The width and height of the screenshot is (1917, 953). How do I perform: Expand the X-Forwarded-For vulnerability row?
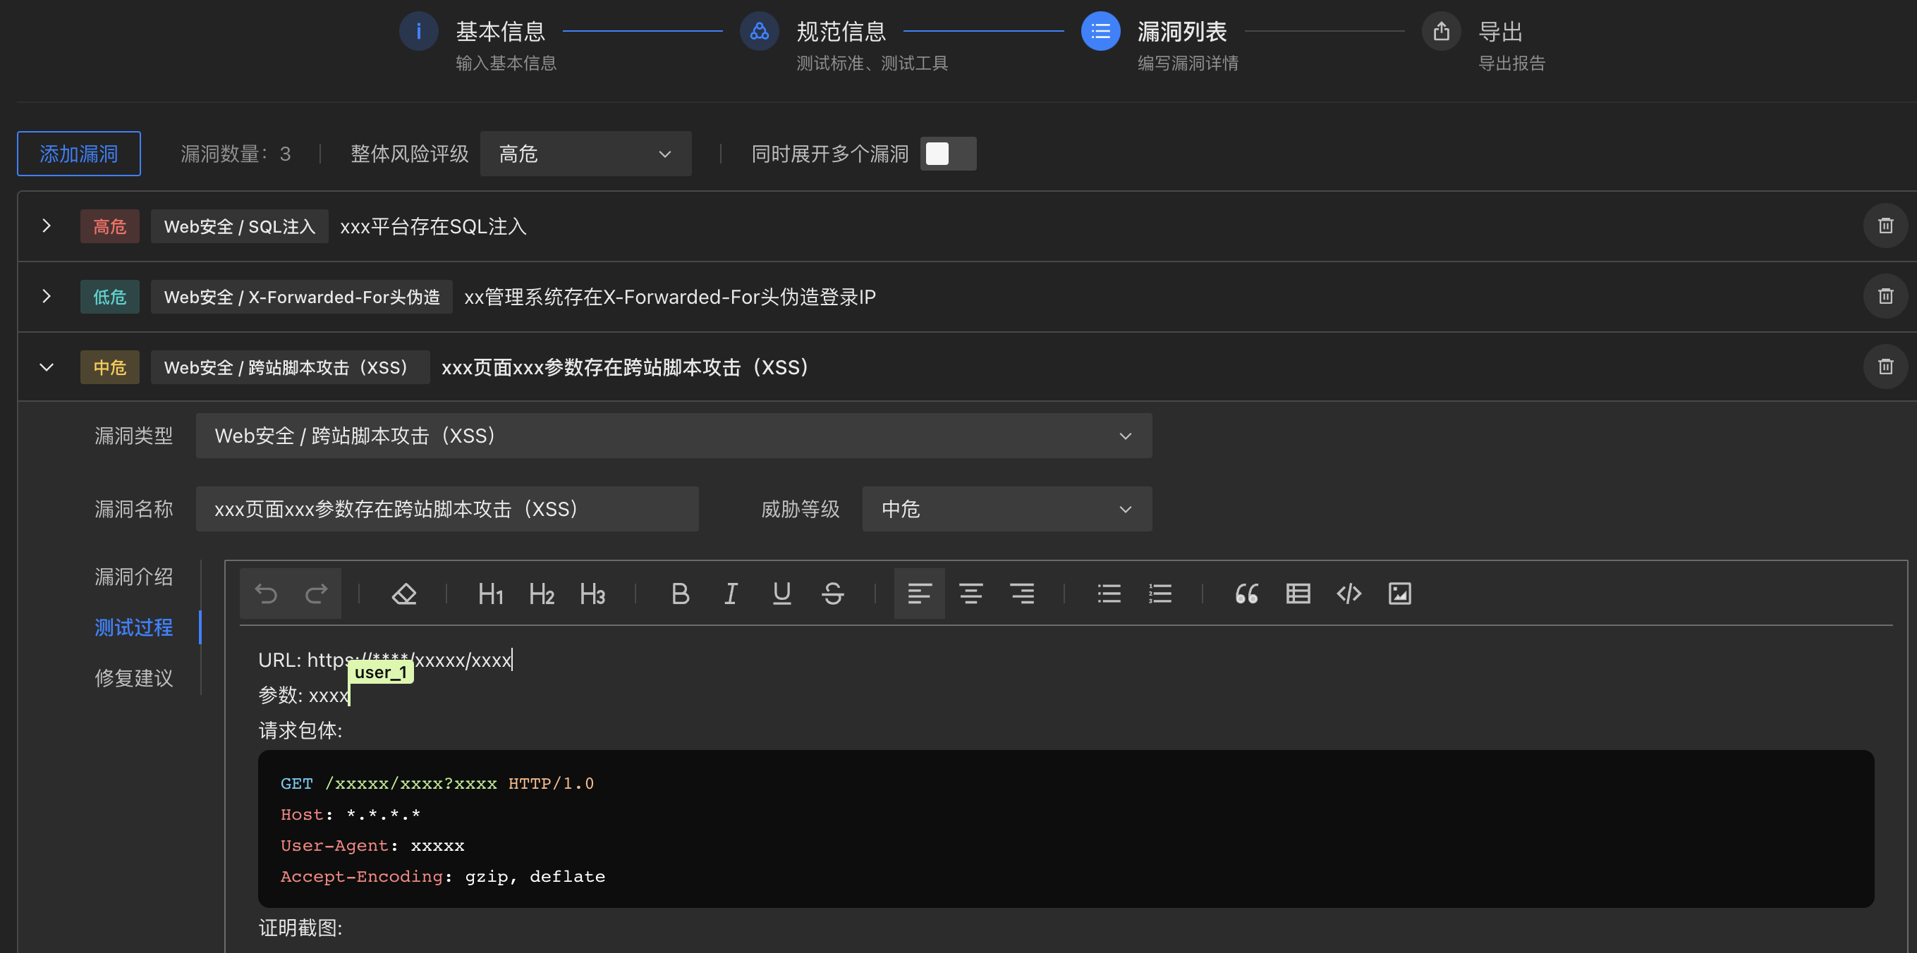(47, 296)
